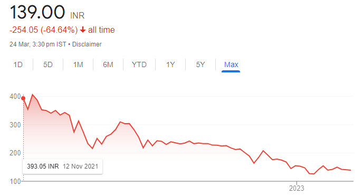The height and width of the screenshot is (195, 363).
Task: Click the red start point marker on chart
Action: 23,98
